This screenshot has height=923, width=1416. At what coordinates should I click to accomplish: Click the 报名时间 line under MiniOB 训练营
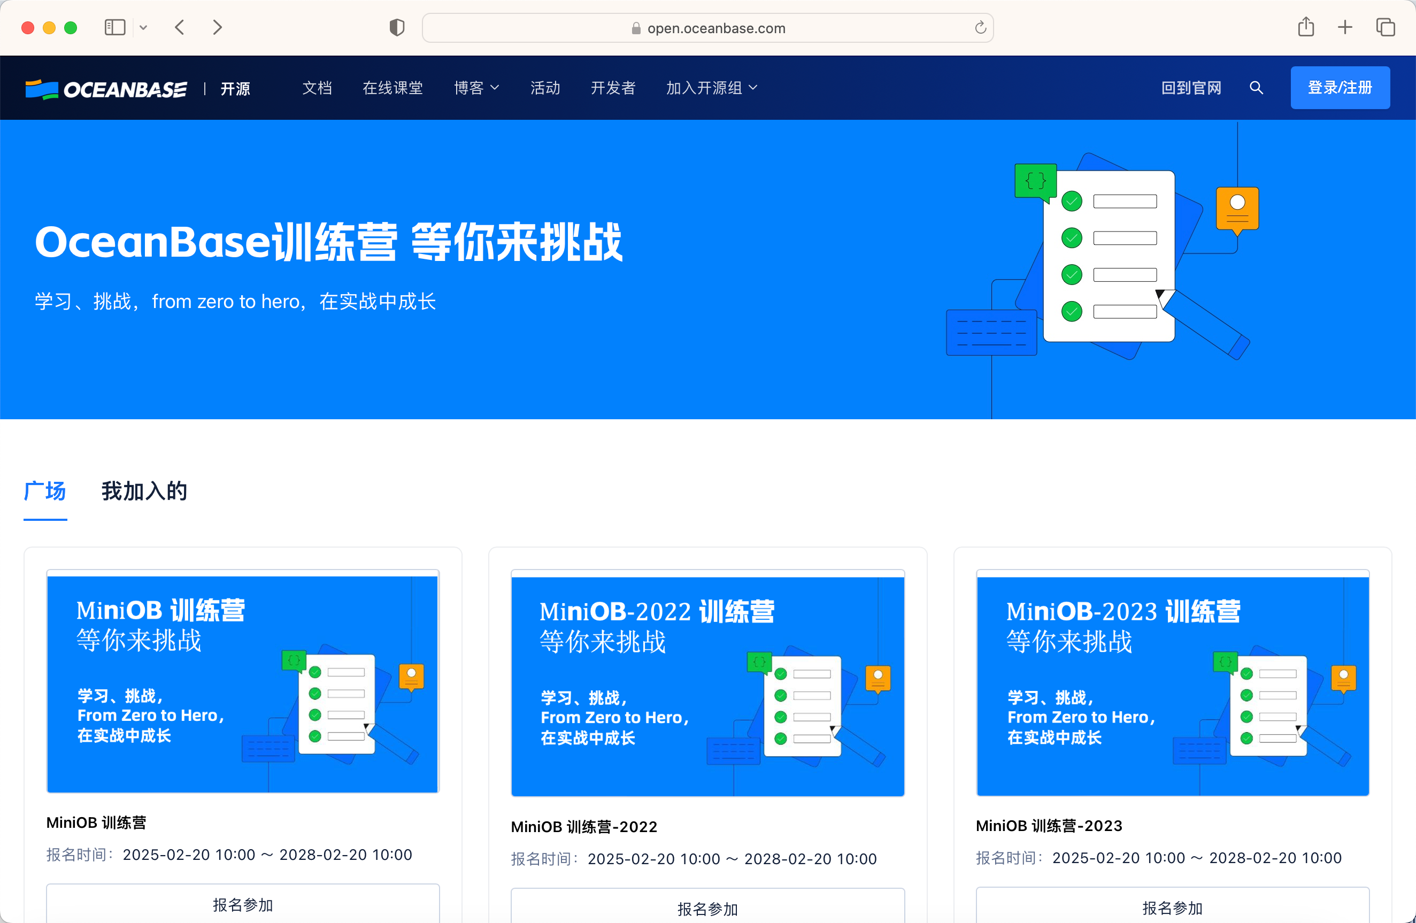click(x=229, y=855)
